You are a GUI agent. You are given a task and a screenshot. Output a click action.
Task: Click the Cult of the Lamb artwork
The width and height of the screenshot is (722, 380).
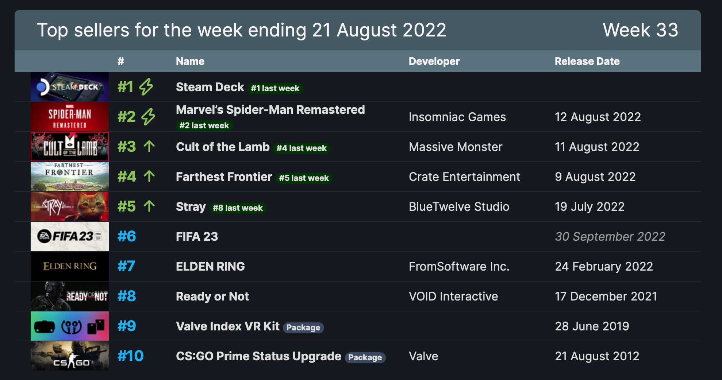click(69, 147)
